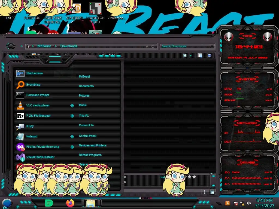Open Pictures from start menu
This screenshot has width=279, height=209.
pyautogui.click(x=84, y=96)
